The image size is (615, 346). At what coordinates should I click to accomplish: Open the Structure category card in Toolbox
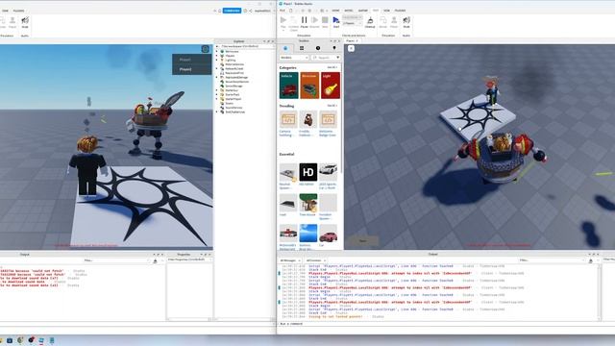click(309, 86)
